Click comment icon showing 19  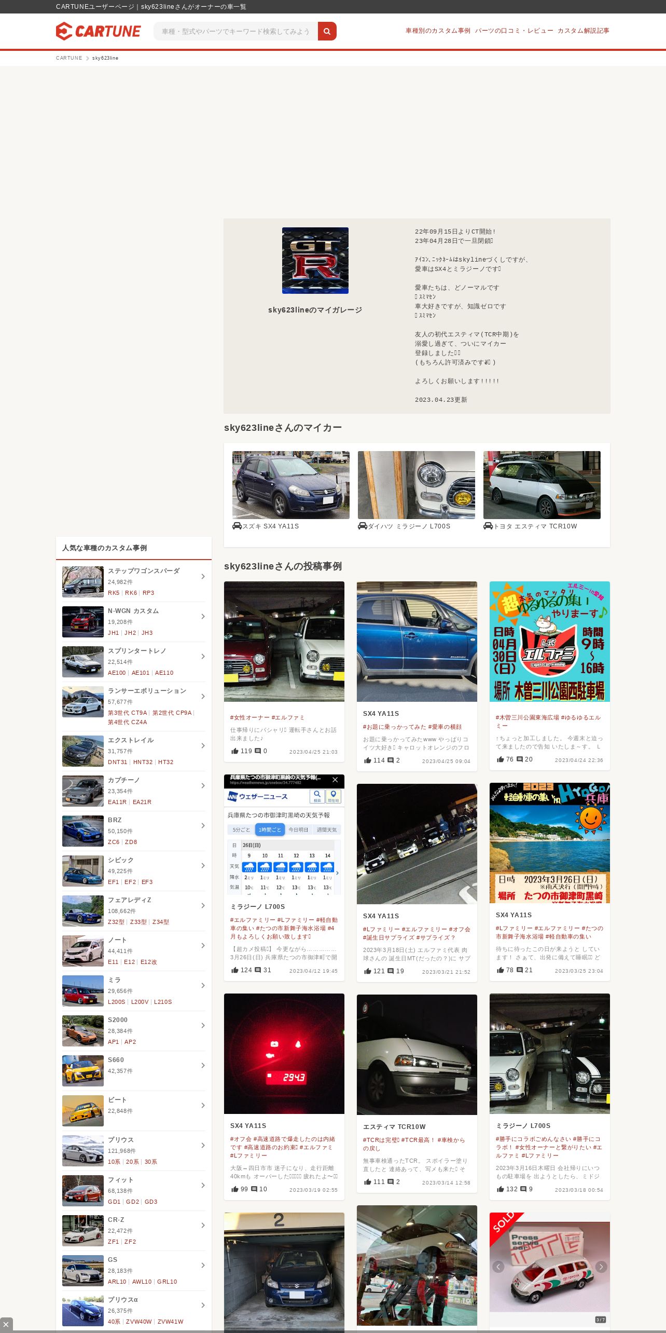[x=391, y=971]
